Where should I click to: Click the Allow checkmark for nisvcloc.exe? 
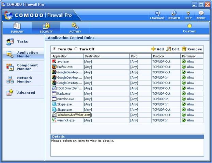tap(184, 99)
